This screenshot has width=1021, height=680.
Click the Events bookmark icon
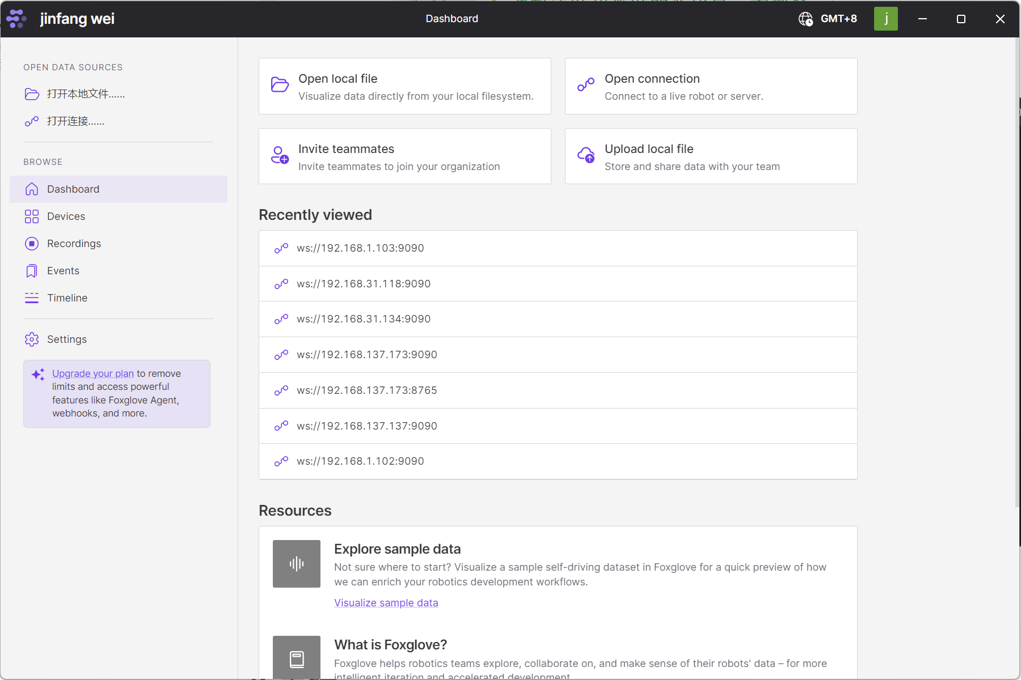(x=32, y=271)
